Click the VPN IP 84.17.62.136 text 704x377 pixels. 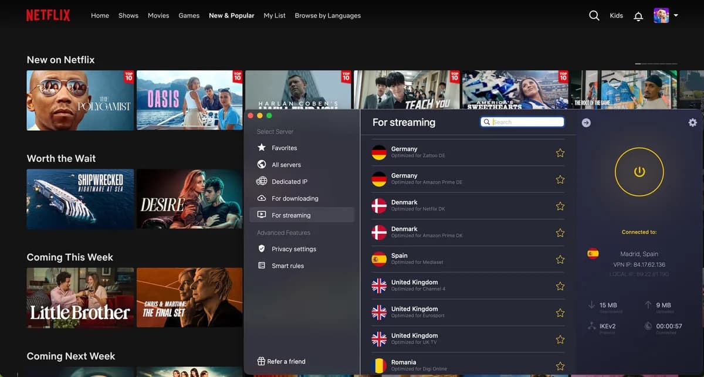click(639, 265)
